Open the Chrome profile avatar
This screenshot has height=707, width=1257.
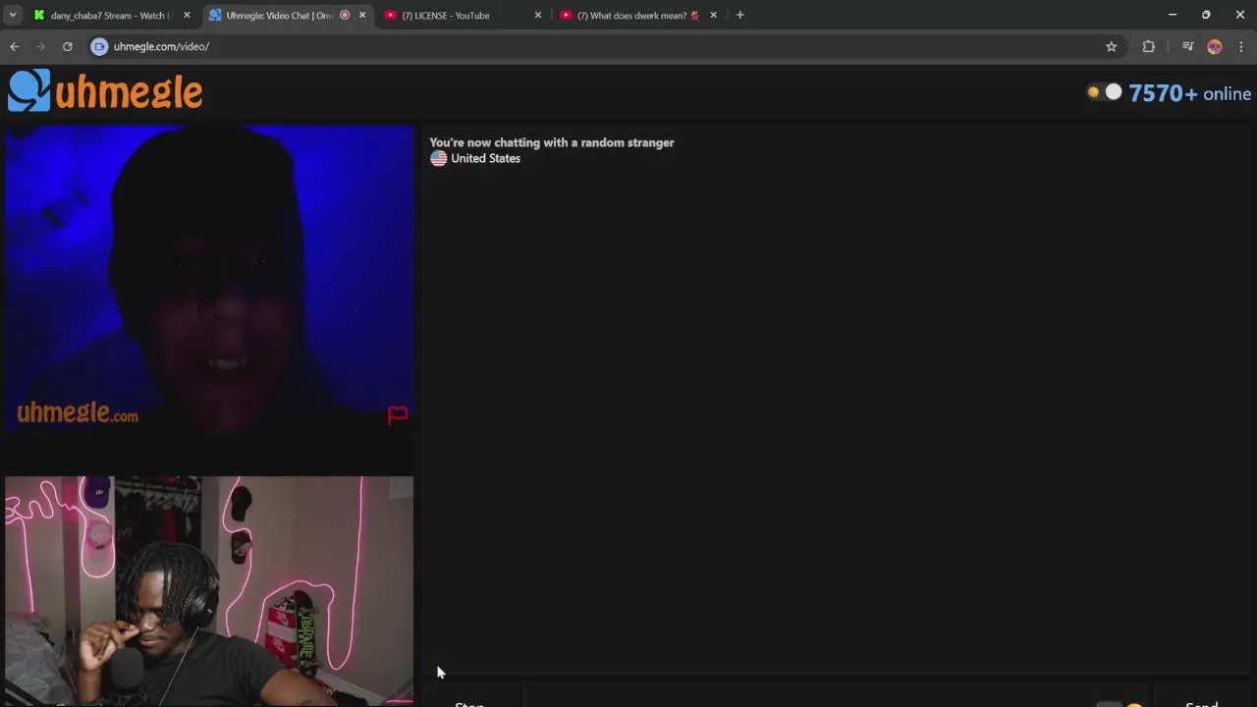point(1215,46)
